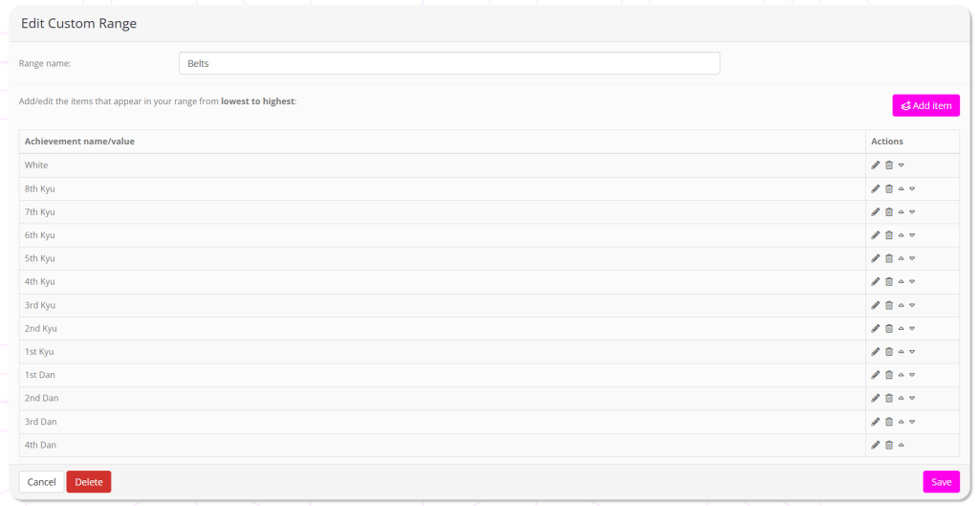Move 3rd Dan down in the range
This screenshot has width=979, height=506.
coord(913,421)
